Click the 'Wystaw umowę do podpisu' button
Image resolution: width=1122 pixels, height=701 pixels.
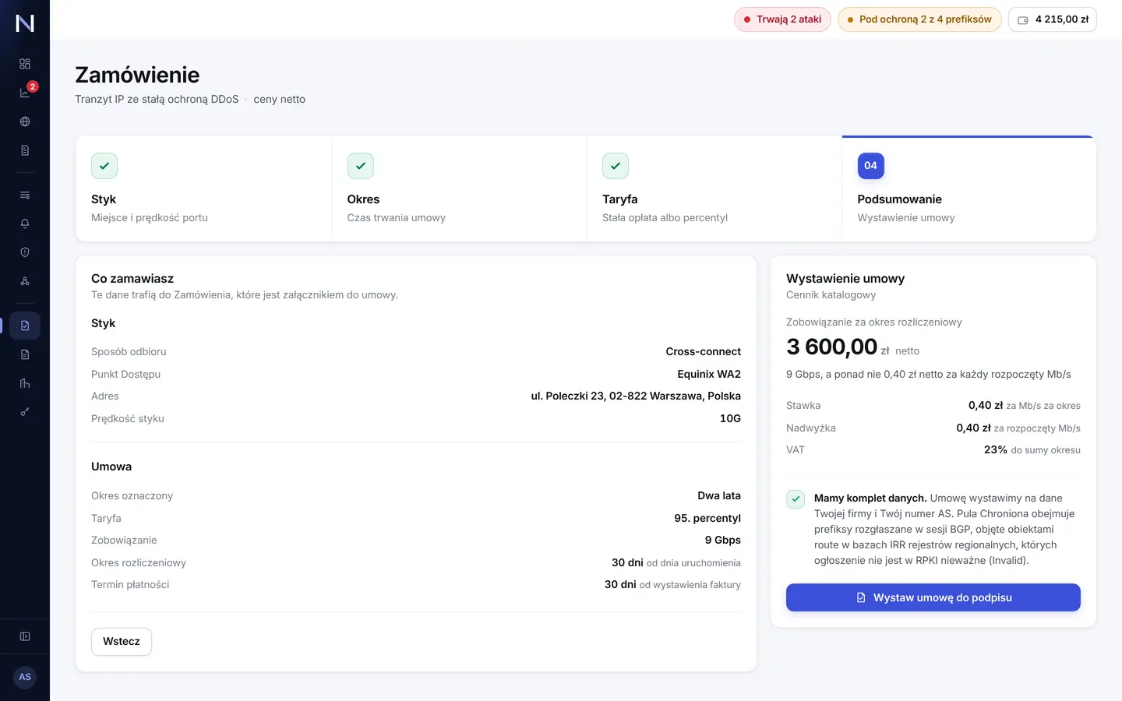(933, 597)
